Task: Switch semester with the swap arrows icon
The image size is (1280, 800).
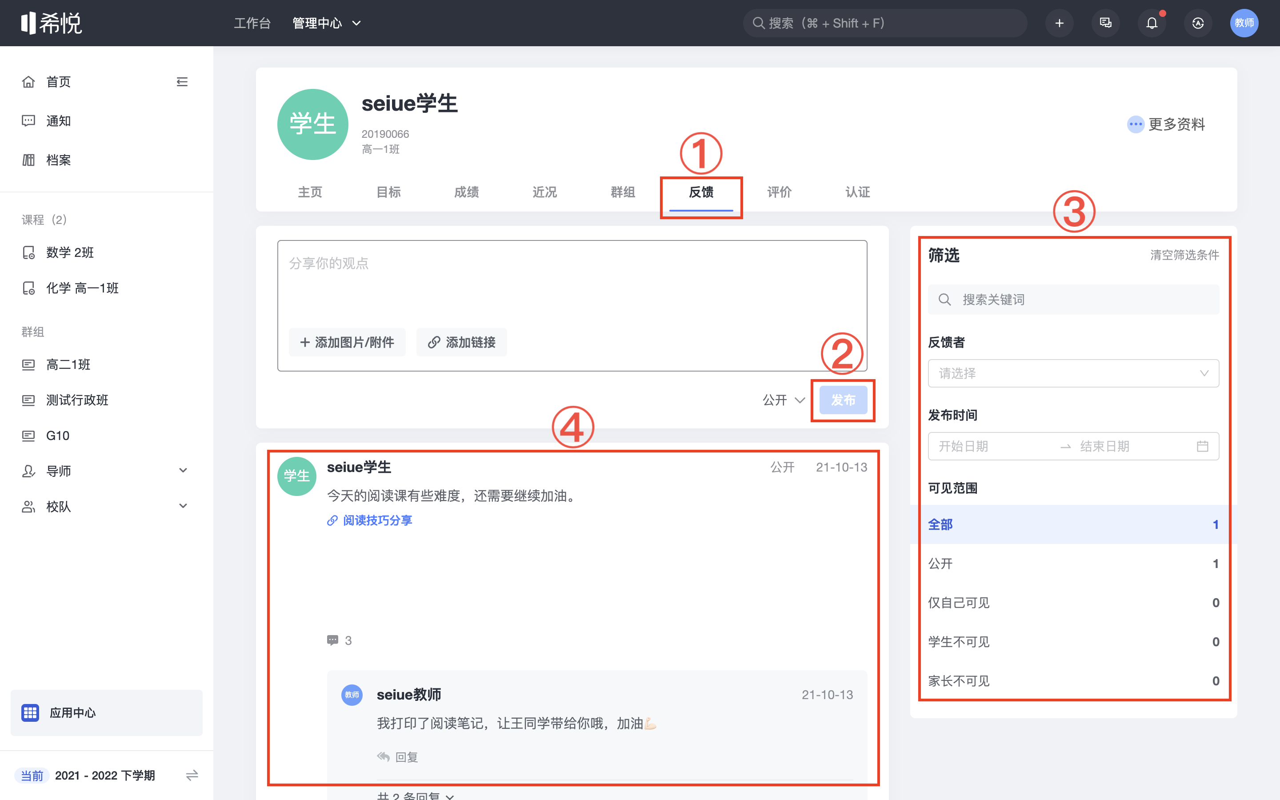Action: (192, 775)
